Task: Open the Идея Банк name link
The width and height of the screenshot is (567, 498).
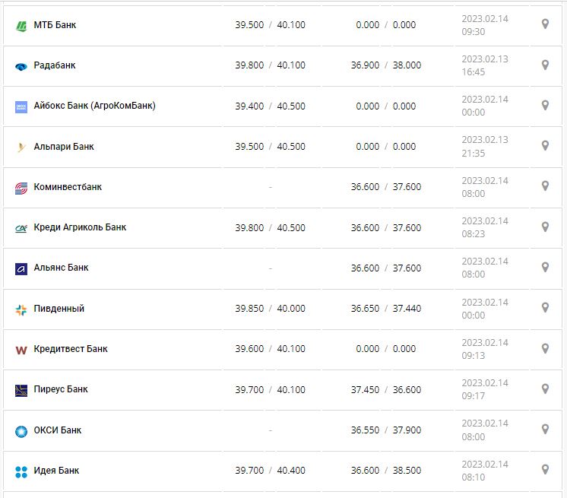Action: pyautogui.click(x=56, y=471)
